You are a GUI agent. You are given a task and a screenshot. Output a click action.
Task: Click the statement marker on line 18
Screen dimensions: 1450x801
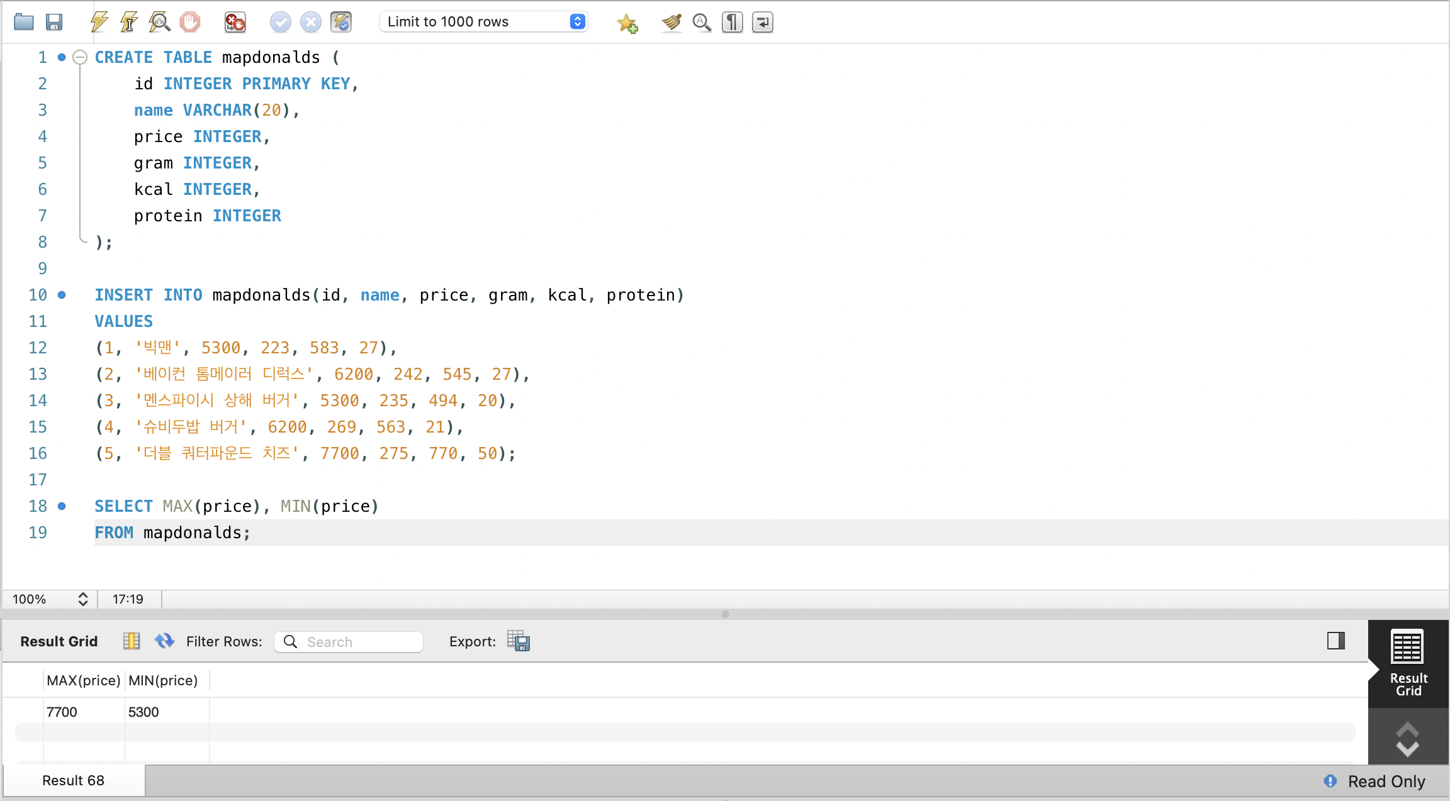tap(62, 506)
